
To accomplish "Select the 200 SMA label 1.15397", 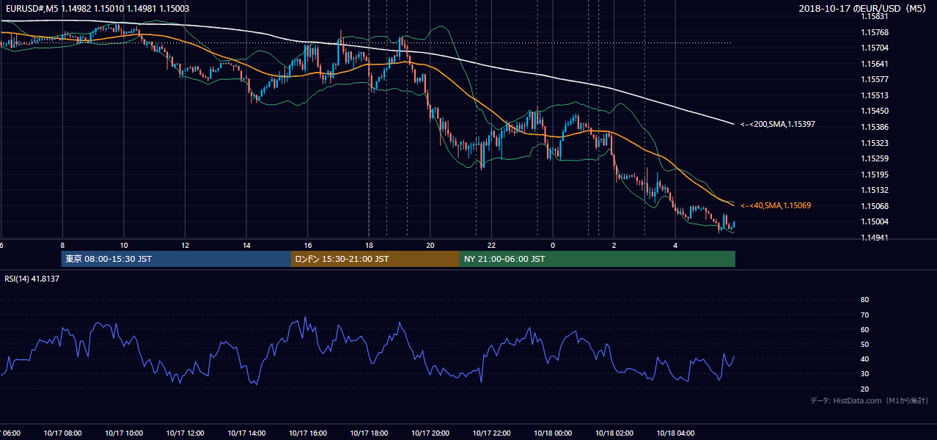I will pyautogui.click(x=778, y=125).
